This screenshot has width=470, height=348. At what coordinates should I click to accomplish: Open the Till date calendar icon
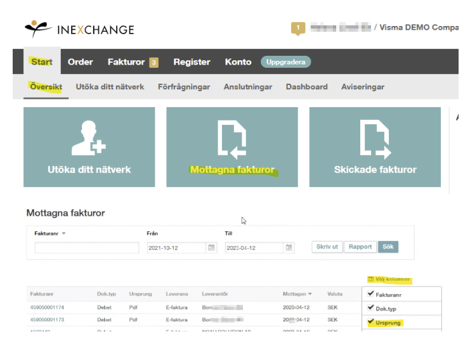(289, 248)
